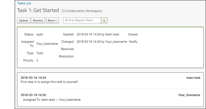Click the folder icon beside Collaboration Workspace
The image size is (206, 109).
point(63,11)
